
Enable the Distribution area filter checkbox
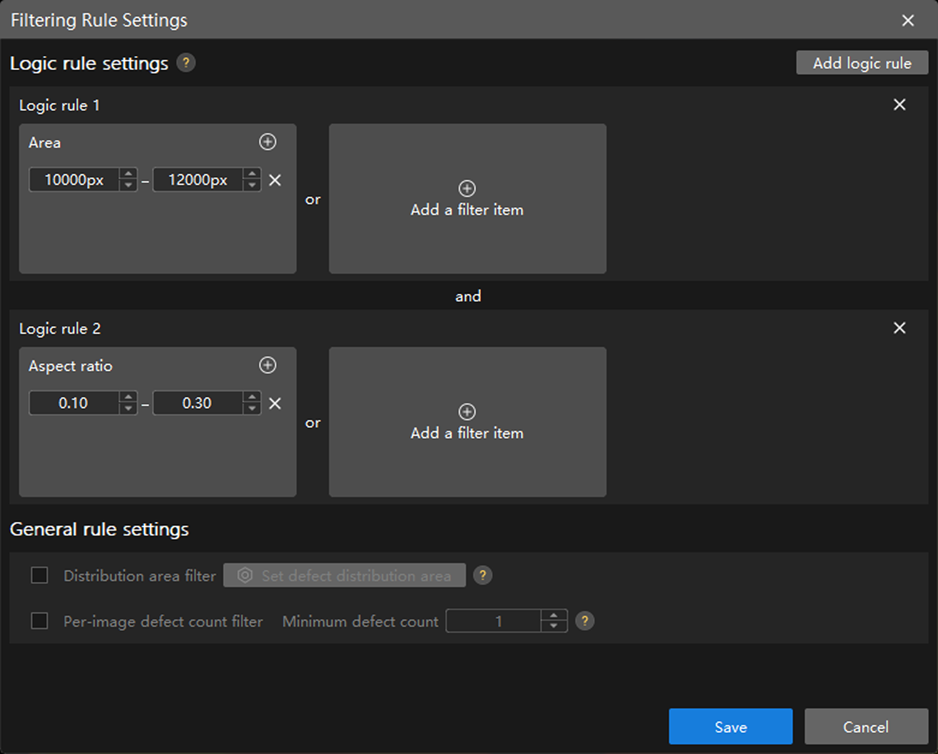(40, 575)
